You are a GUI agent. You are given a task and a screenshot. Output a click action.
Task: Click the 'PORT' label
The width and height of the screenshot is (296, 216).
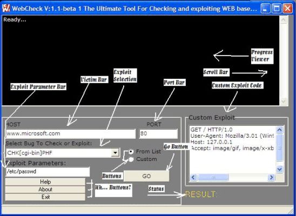pyautogui.click(x=154, y=124)
